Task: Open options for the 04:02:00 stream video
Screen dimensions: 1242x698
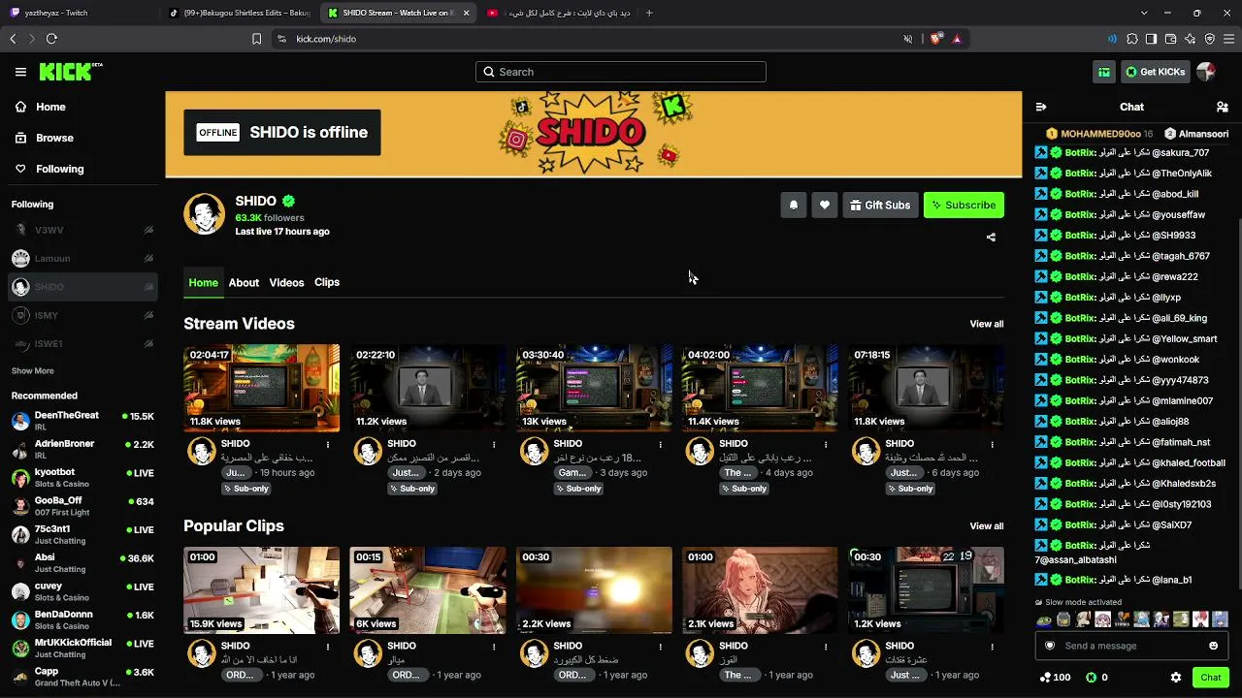Action: click(x=826, y=444)
